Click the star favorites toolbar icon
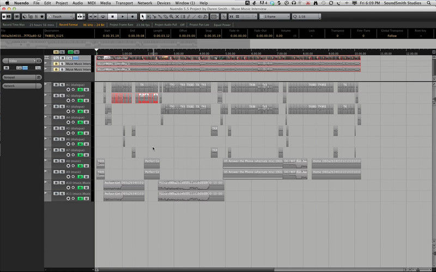 click(x=42, y=17)
